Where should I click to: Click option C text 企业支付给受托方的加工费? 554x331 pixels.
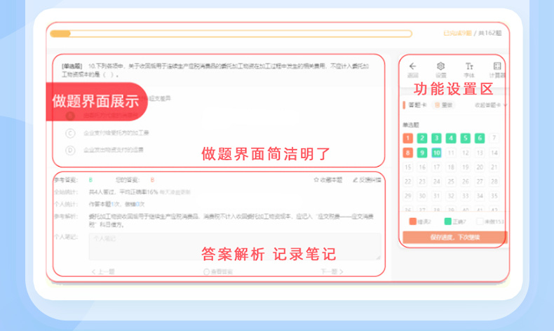[116, 133]
